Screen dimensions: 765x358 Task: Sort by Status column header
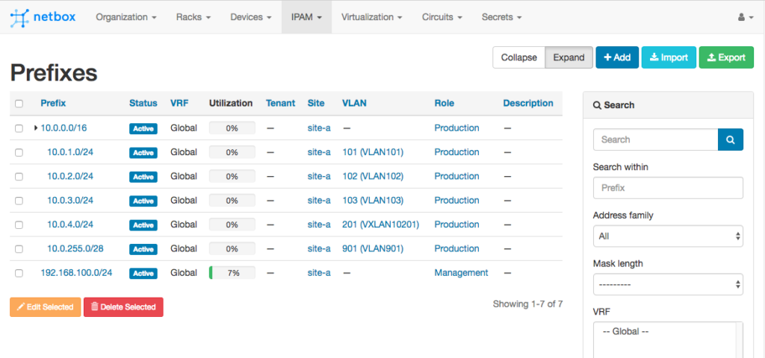(x=143, y=103)
